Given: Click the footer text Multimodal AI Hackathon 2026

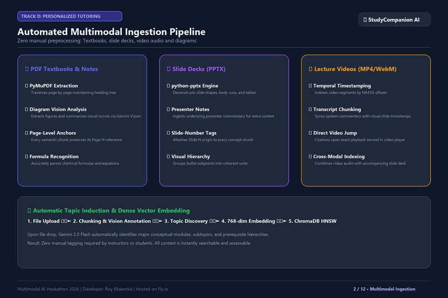Looking at the screenshot, I should point(48,289).
